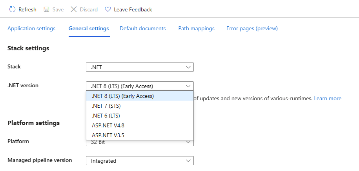Viewport: 359px width, 171px height.
Task: Go to the Path mappings tab
Action: 197,28
